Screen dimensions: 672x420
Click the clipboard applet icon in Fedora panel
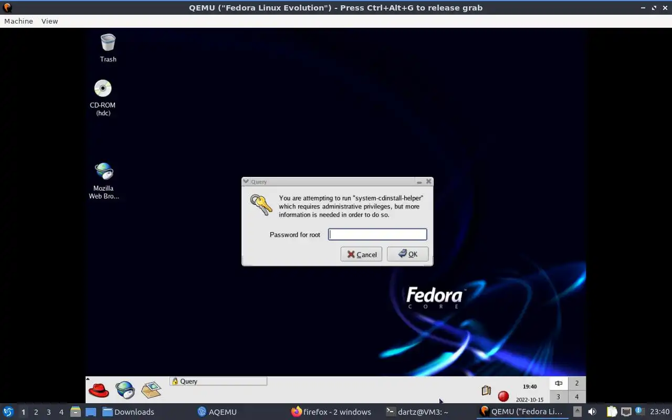tap(486, 391)
